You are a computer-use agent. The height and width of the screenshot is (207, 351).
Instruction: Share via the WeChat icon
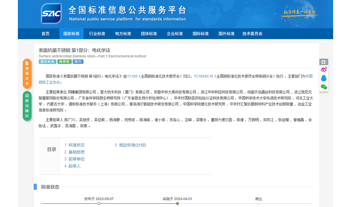(x=324, y=87)
